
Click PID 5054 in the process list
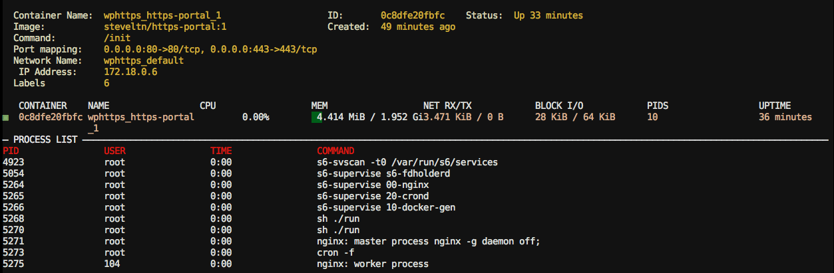[x=13, y=173]
